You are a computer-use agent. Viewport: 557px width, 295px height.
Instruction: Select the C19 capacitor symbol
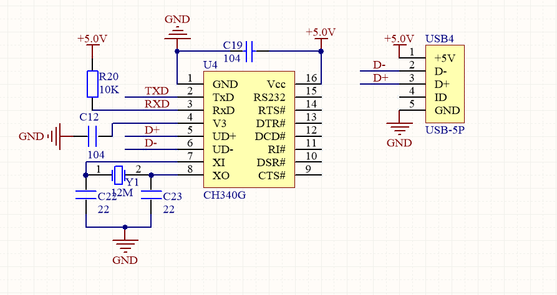click(249, 52)
